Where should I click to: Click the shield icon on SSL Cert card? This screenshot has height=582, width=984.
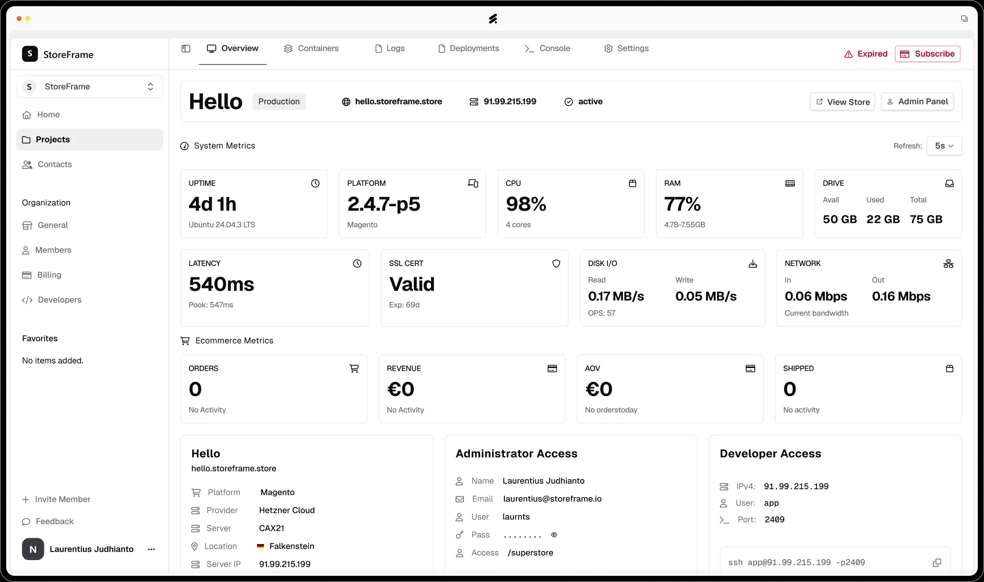coord(556,263)
